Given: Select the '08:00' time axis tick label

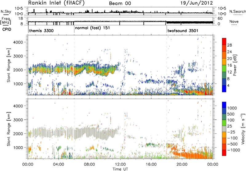Looking at the screenshot, I should tap(89, 165).
